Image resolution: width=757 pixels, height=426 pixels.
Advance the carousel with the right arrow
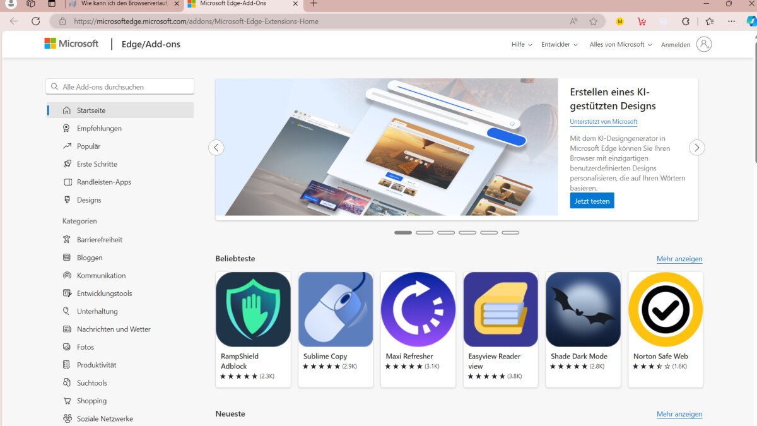pos(696,147)
